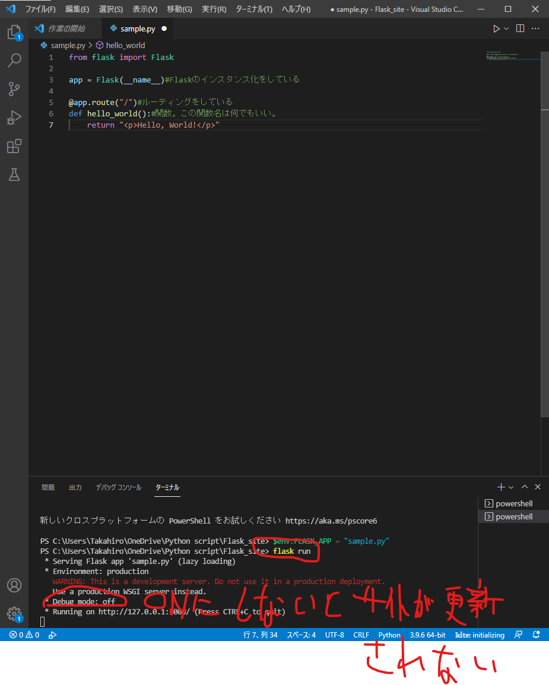Viewport: 549px width, 685px height.
Task: Click the Testing beaker icon
Action: pos(15,175)
